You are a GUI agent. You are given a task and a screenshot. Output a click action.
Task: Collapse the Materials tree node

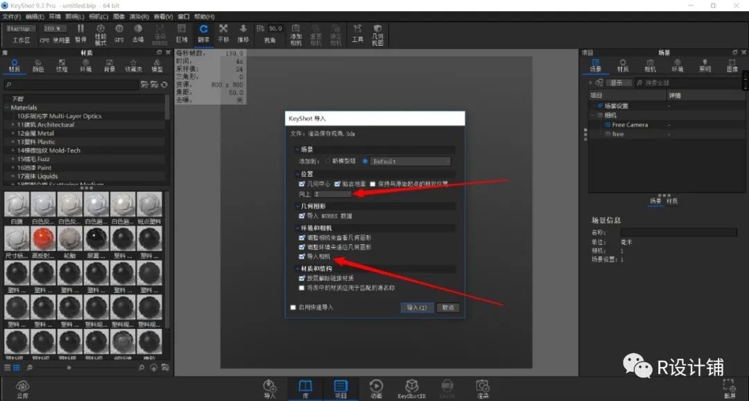(x=7, y=108)
